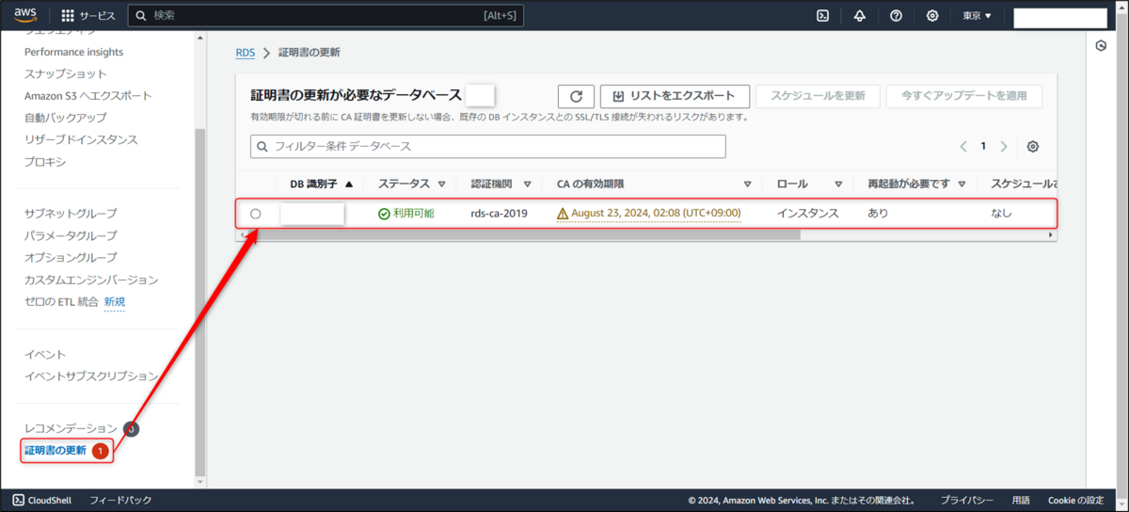Open サブネットグループ in sidebar
The height and width of the screenshot is (512, 1129).
[x=71, y=214]
